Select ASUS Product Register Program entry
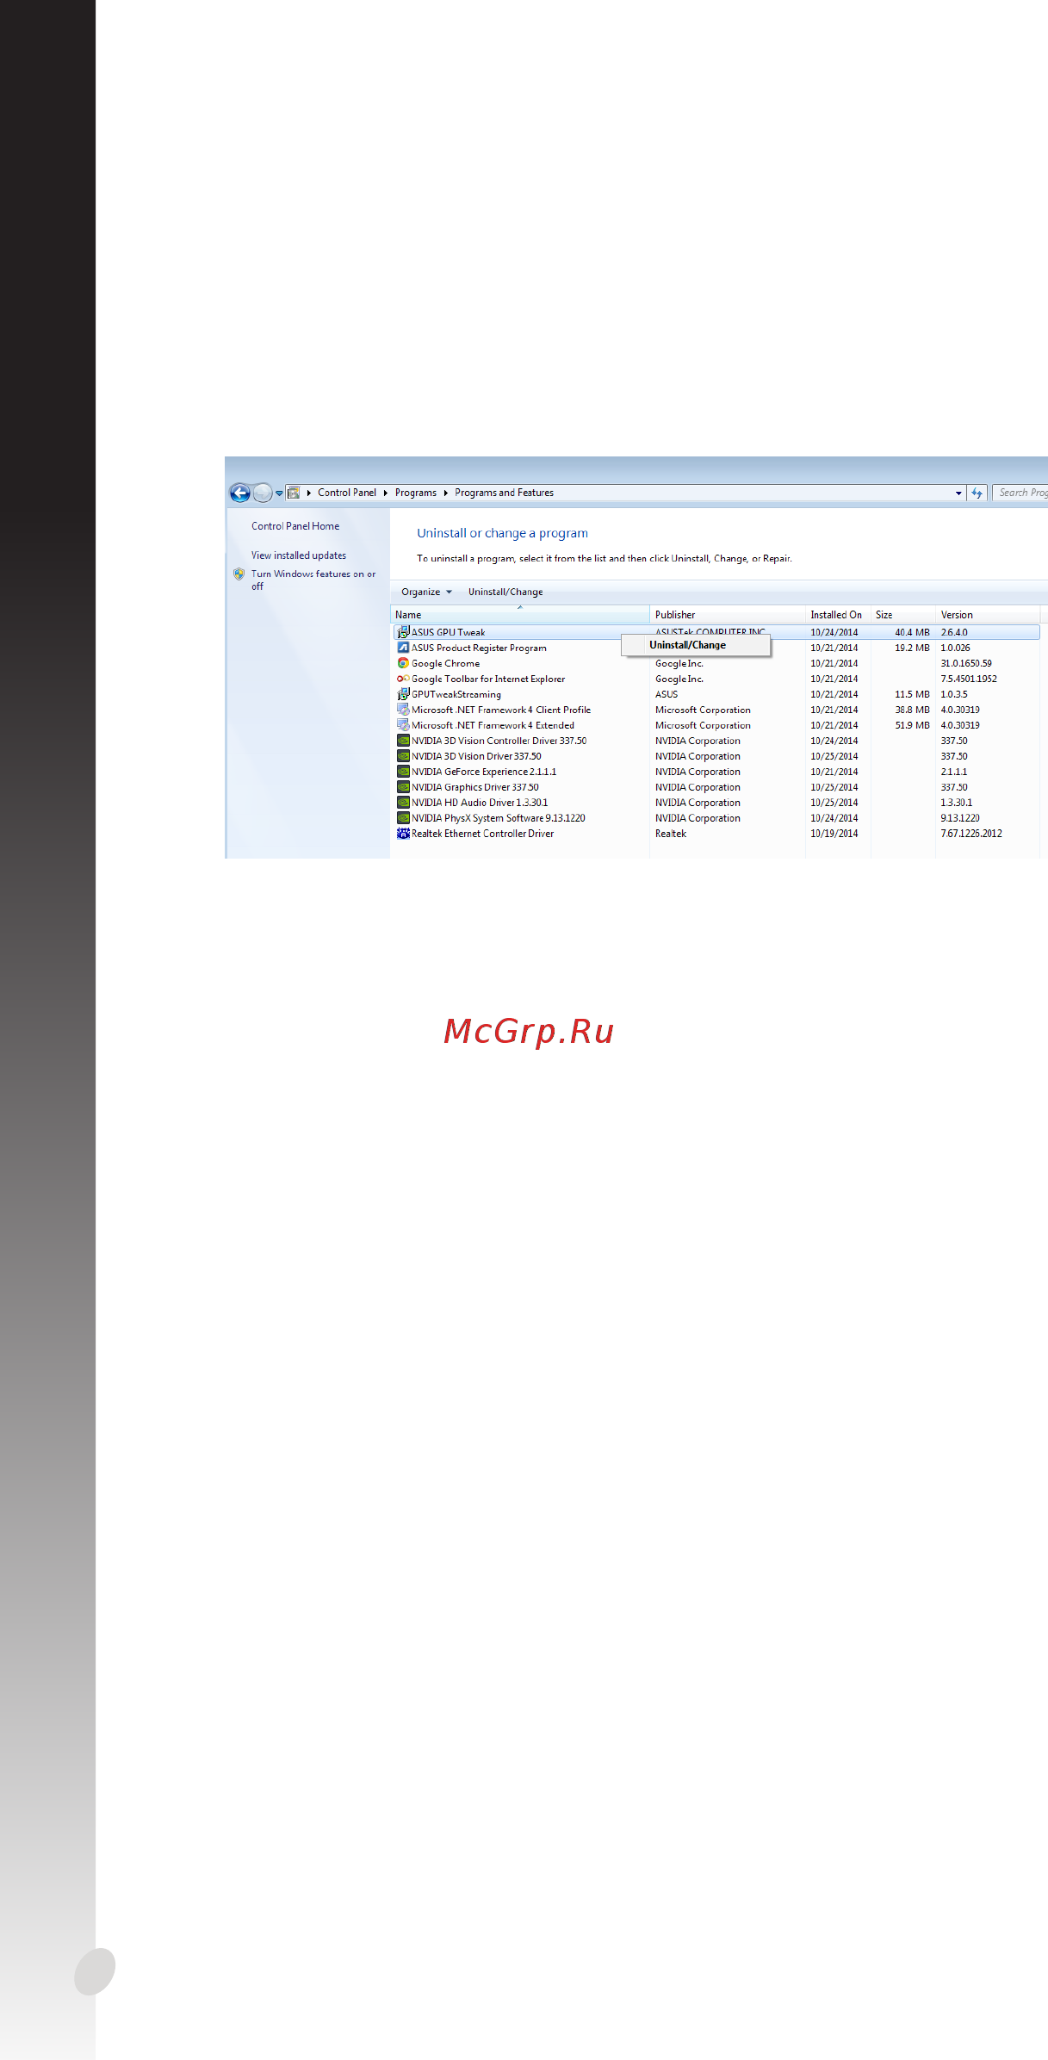The height and width of the screenshot is (2060, 1048). 716,648
